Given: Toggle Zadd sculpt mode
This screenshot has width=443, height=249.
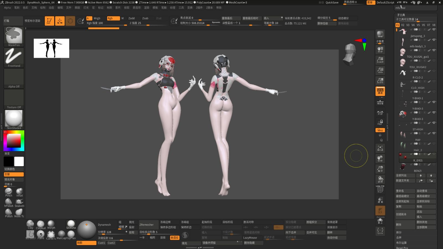Looking at the screenshot, I should point(132,18).
